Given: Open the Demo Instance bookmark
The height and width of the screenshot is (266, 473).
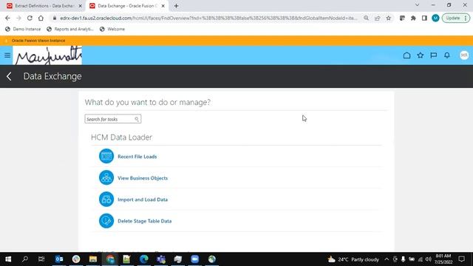Looking at the screenshot, I should 23,29.
